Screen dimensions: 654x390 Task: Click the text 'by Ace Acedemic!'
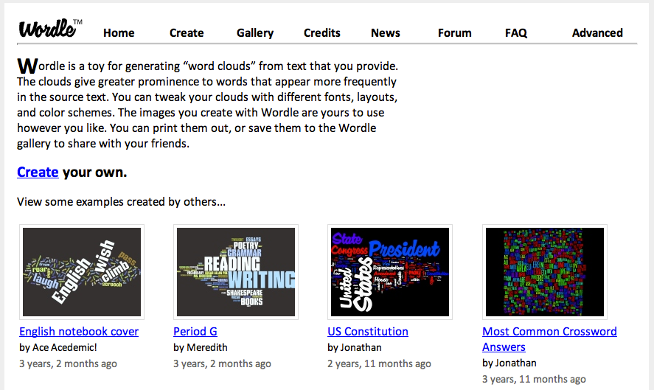click(58, 347)
